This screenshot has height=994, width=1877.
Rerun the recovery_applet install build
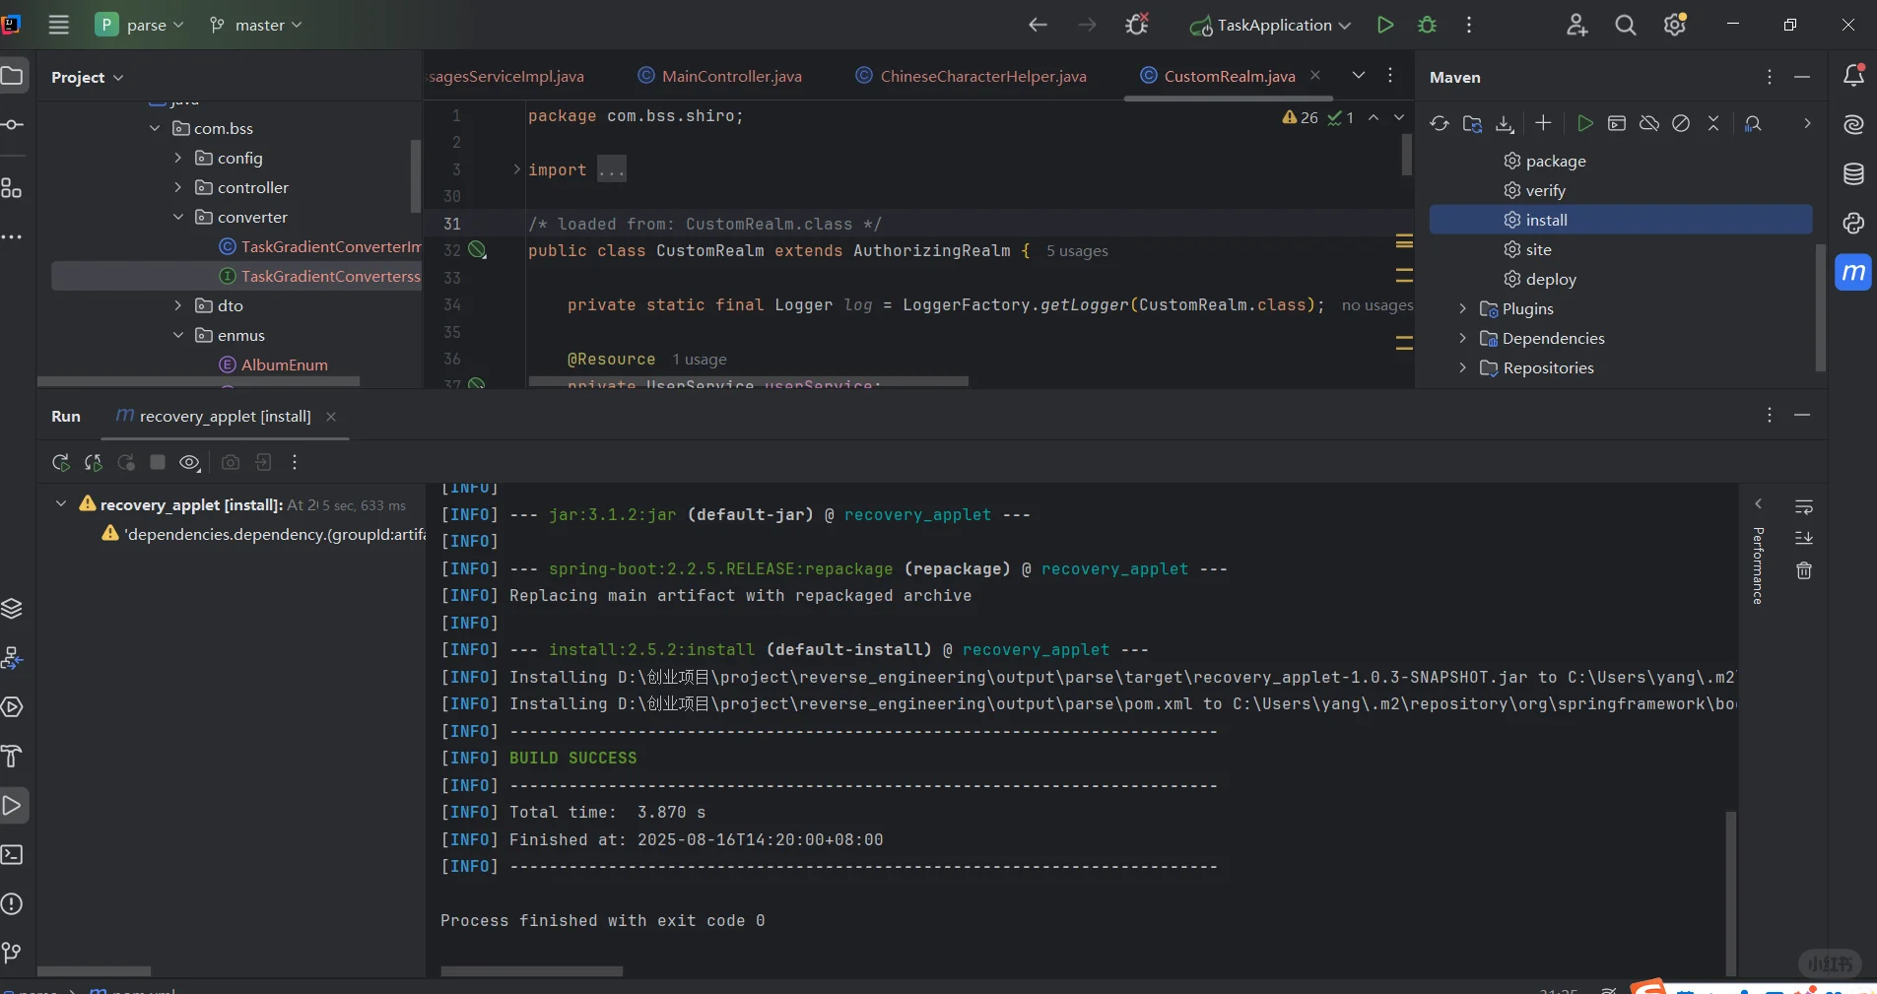pos(61,462)
